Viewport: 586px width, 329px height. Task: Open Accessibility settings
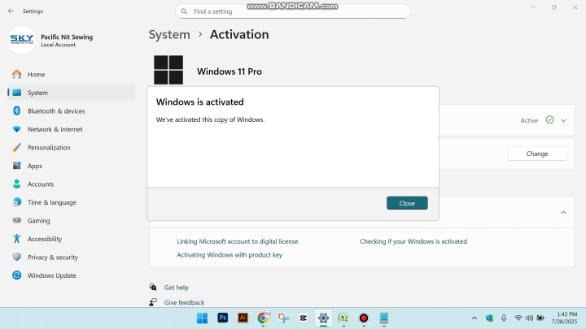71,239
